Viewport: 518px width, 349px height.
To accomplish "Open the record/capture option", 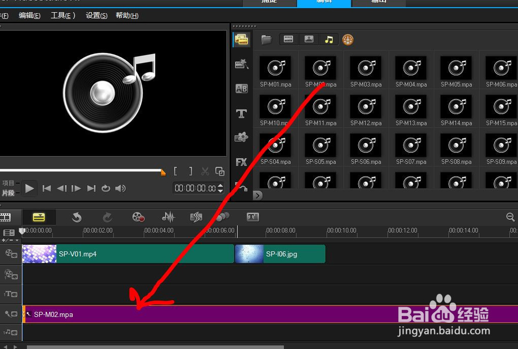I will coord(138,217).
